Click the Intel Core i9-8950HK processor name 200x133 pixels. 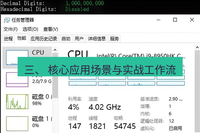click(x=141, y=55)
